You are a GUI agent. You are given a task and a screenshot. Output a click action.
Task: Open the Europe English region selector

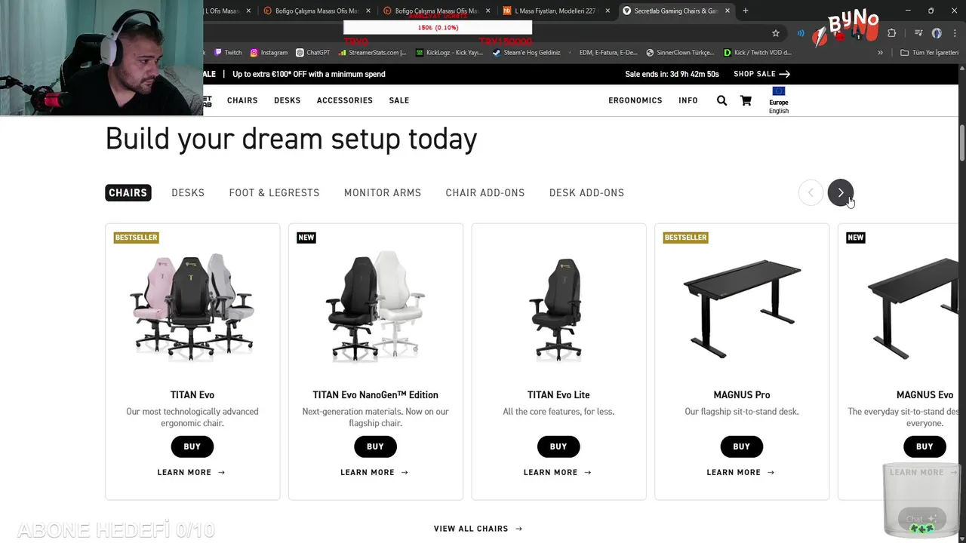click(x=779, y=101)
